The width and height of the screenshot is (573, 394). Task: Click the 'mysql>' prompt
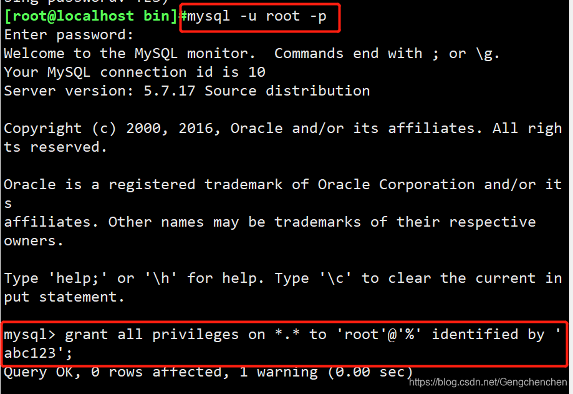[29, 335]
